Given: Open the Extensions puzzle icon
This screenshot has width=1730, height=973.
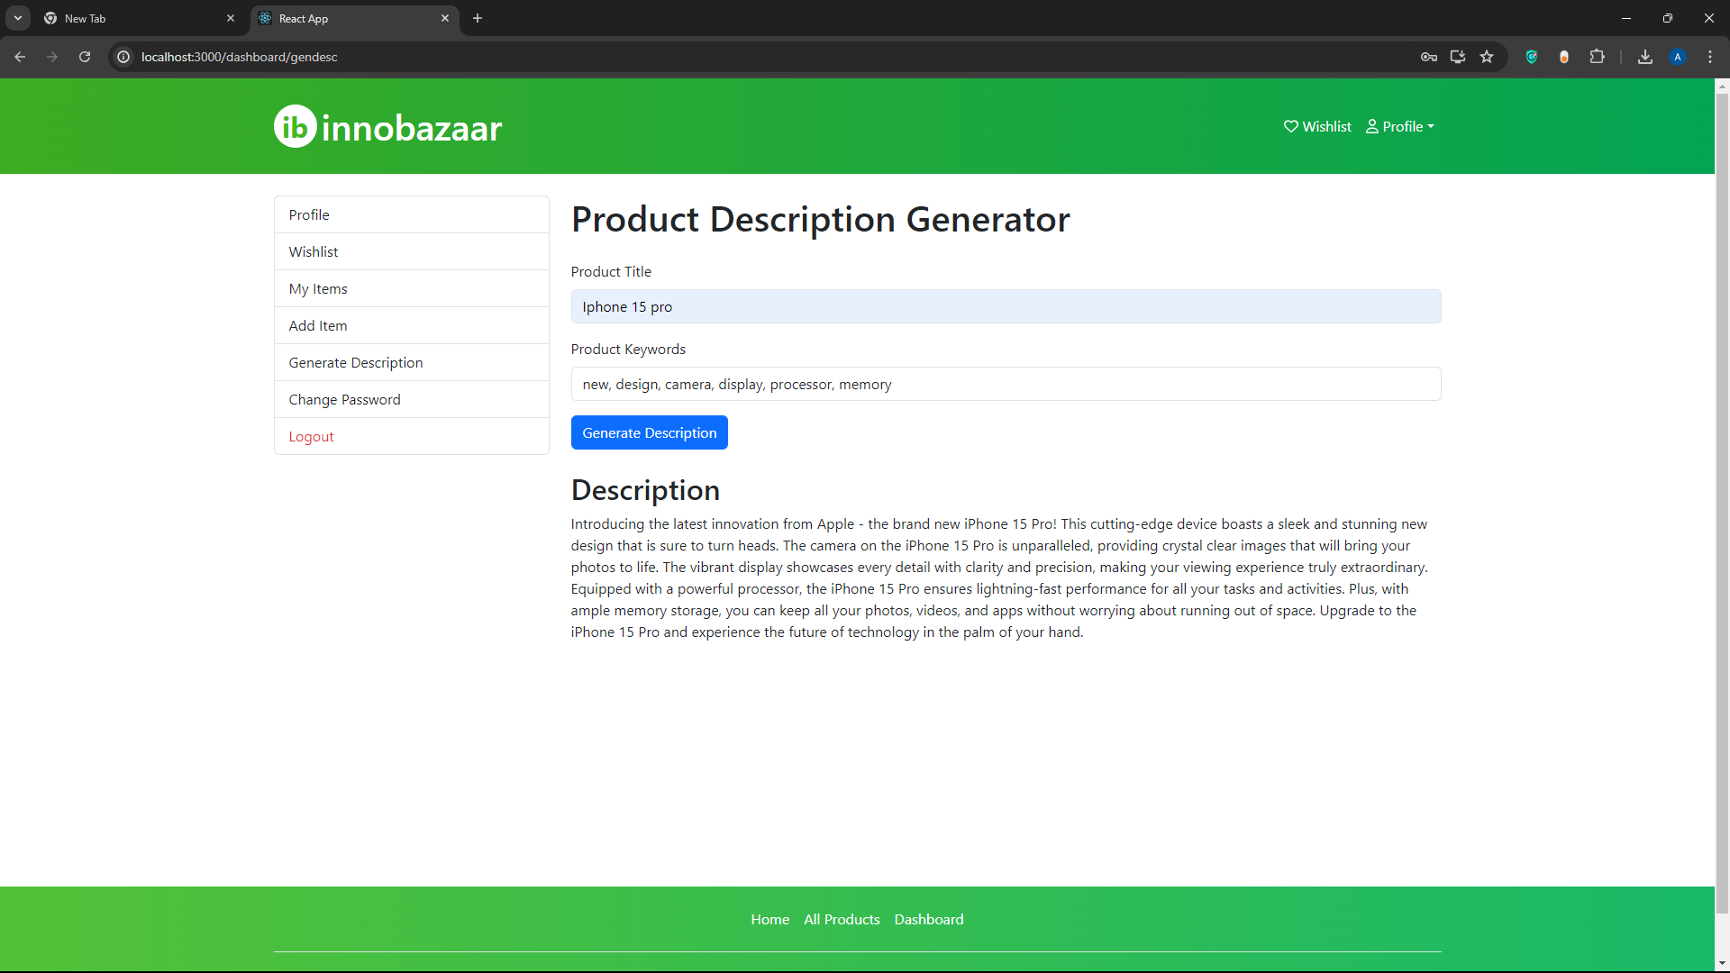Looking at the screenshot, I should point(1597,57).
